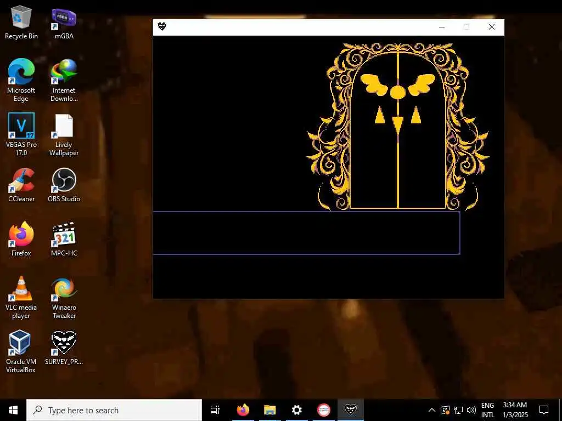Select Lively Wallpaper desktop file
562x421 pixels.
(x=64, y=134)
